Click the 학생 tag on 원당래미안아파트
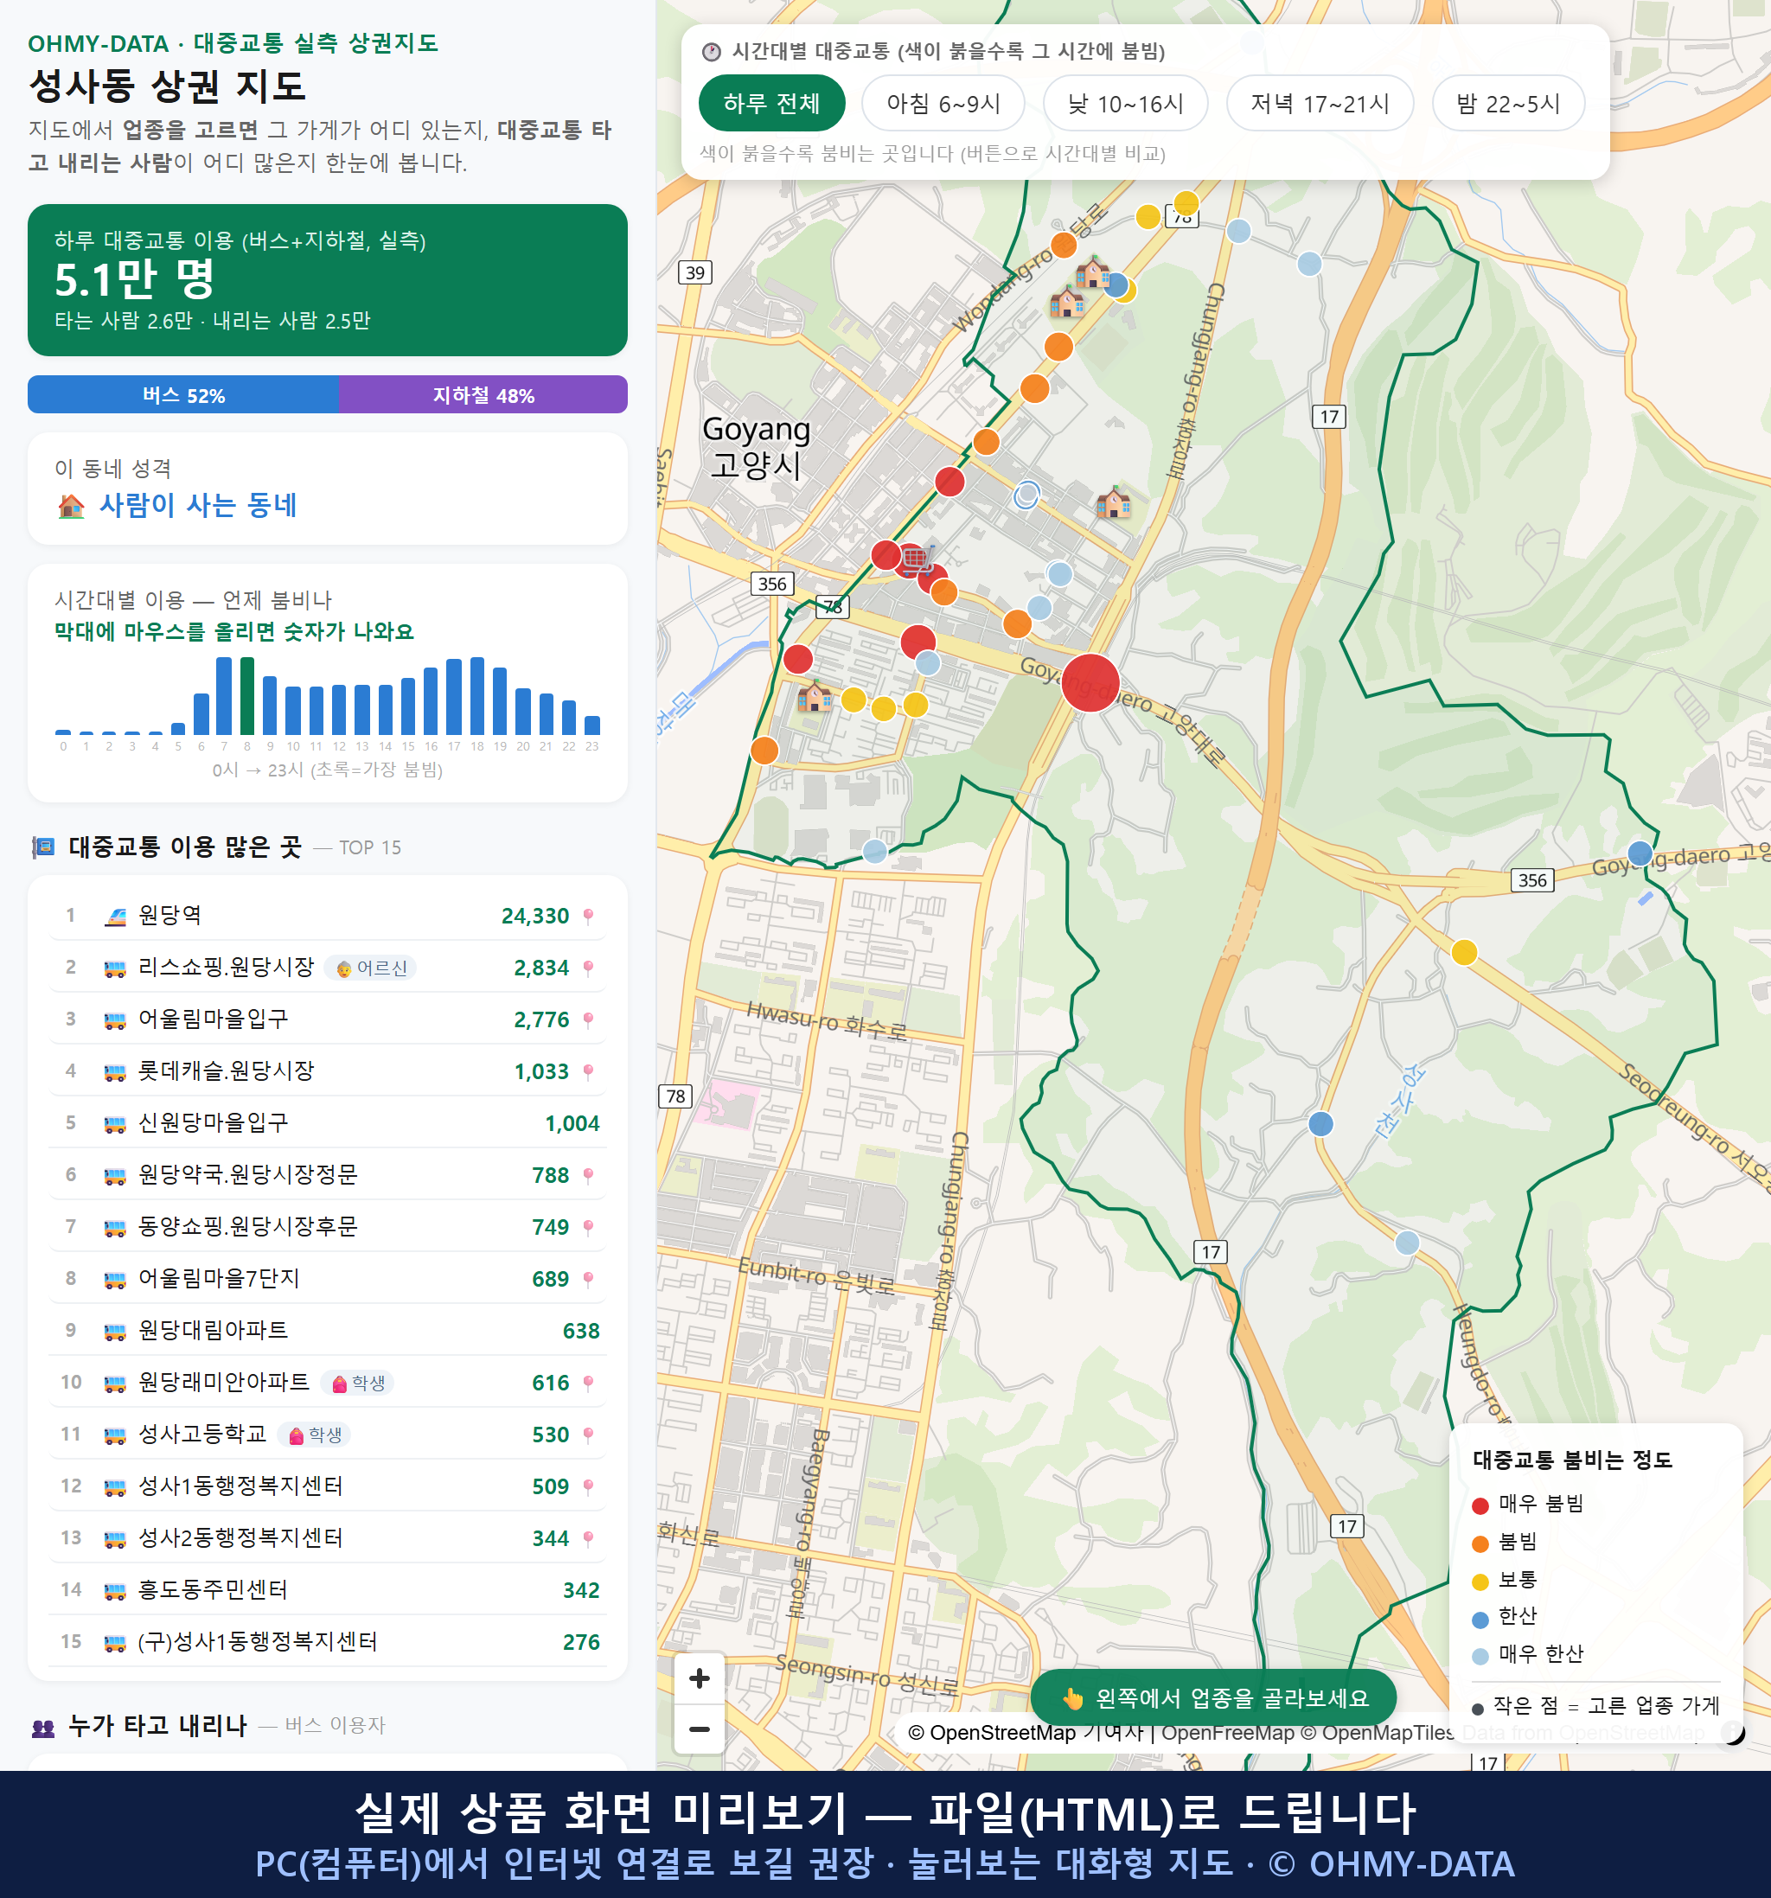This screenshot has width=1771, height=1898. tap(357, 1383)
